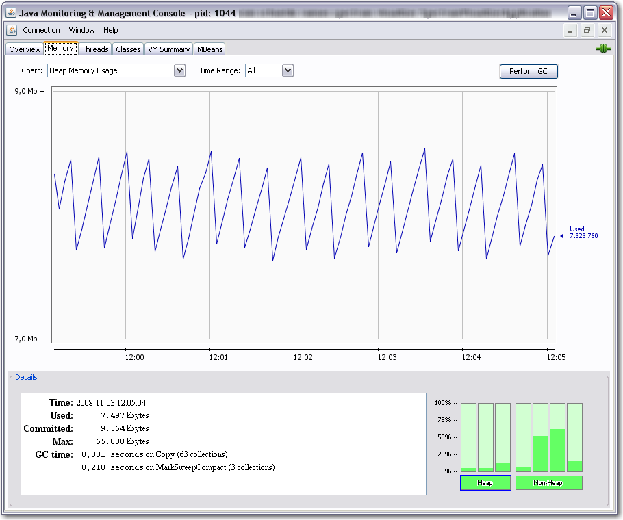This screenshot has width=623, height=520.
Task: Click the Java icon left of Connection menu
Action: pyautogui.click(x=12, y=30)
